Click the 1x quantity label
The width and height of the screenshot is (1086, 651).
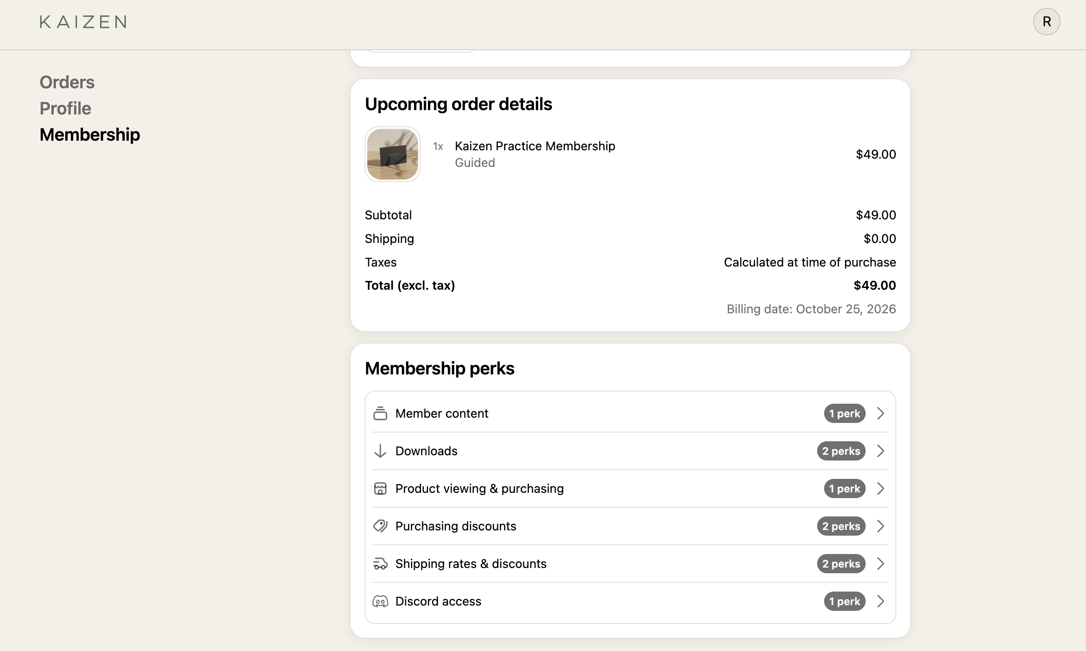pos(438,146)
